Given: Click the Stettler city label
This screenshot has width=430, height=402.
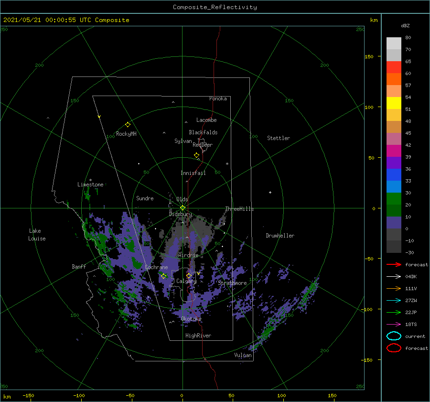Looking at the screenshot, I should click(279, 138).
